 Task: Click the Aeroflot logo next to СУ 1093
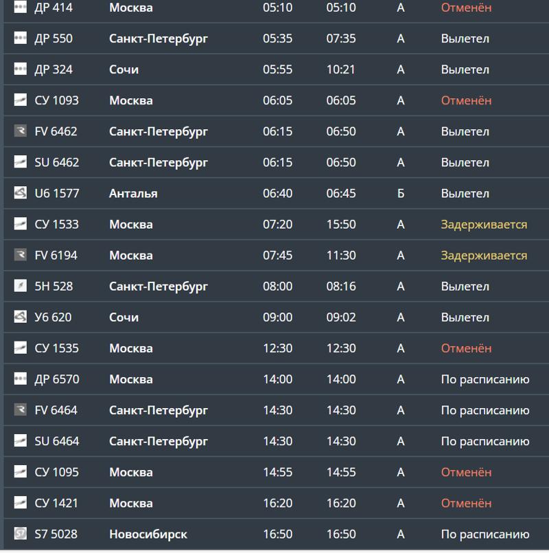tap(20, 100)
